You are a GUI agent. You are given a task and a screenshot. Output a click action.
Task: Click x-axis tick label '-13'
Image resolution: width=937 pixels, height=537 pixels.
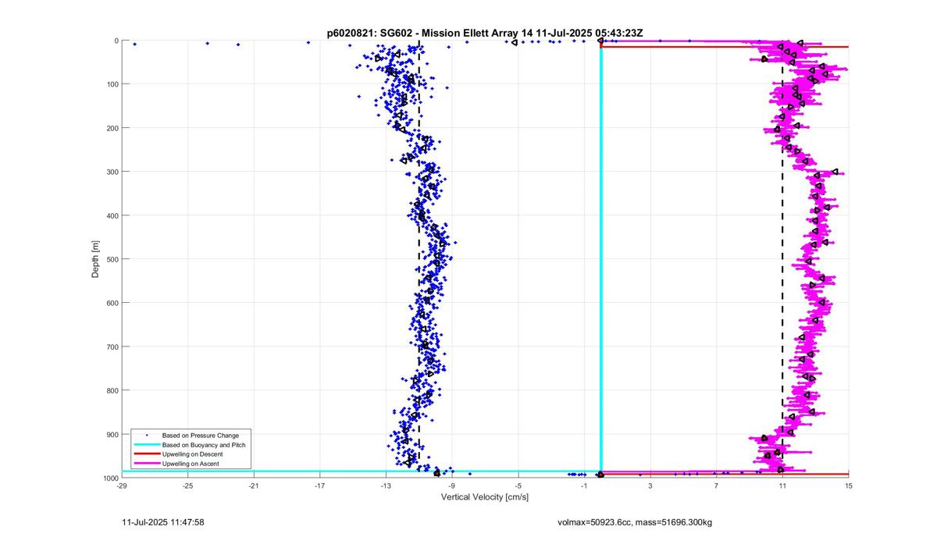386,485
